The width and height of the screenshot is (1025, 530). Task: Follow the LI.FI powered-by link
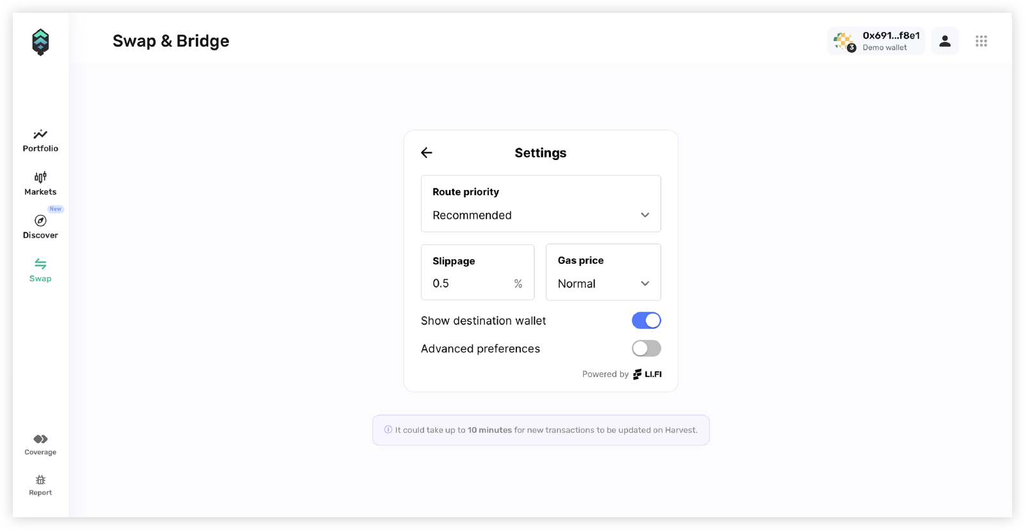coord(647,374)
